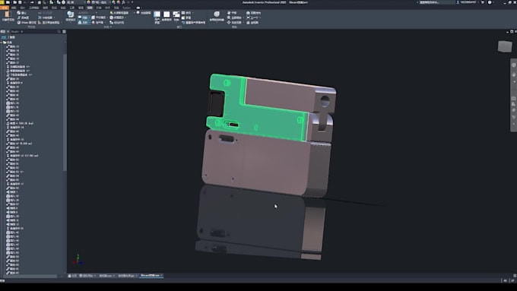Screen dimensions: 517x291
Task: Open the Visual Style gallery
Action: point(70,16)
